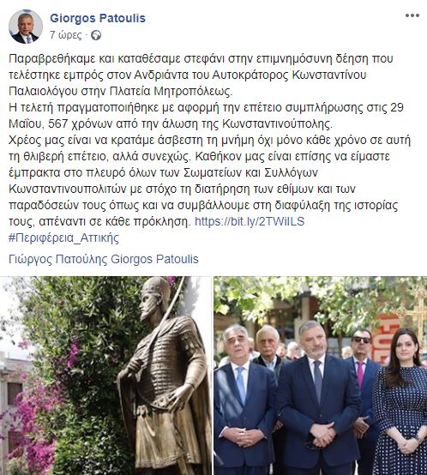
Task: Open the "7 ώρες" post timestamp
Action: pyautogui.click(x=66, y=35)
